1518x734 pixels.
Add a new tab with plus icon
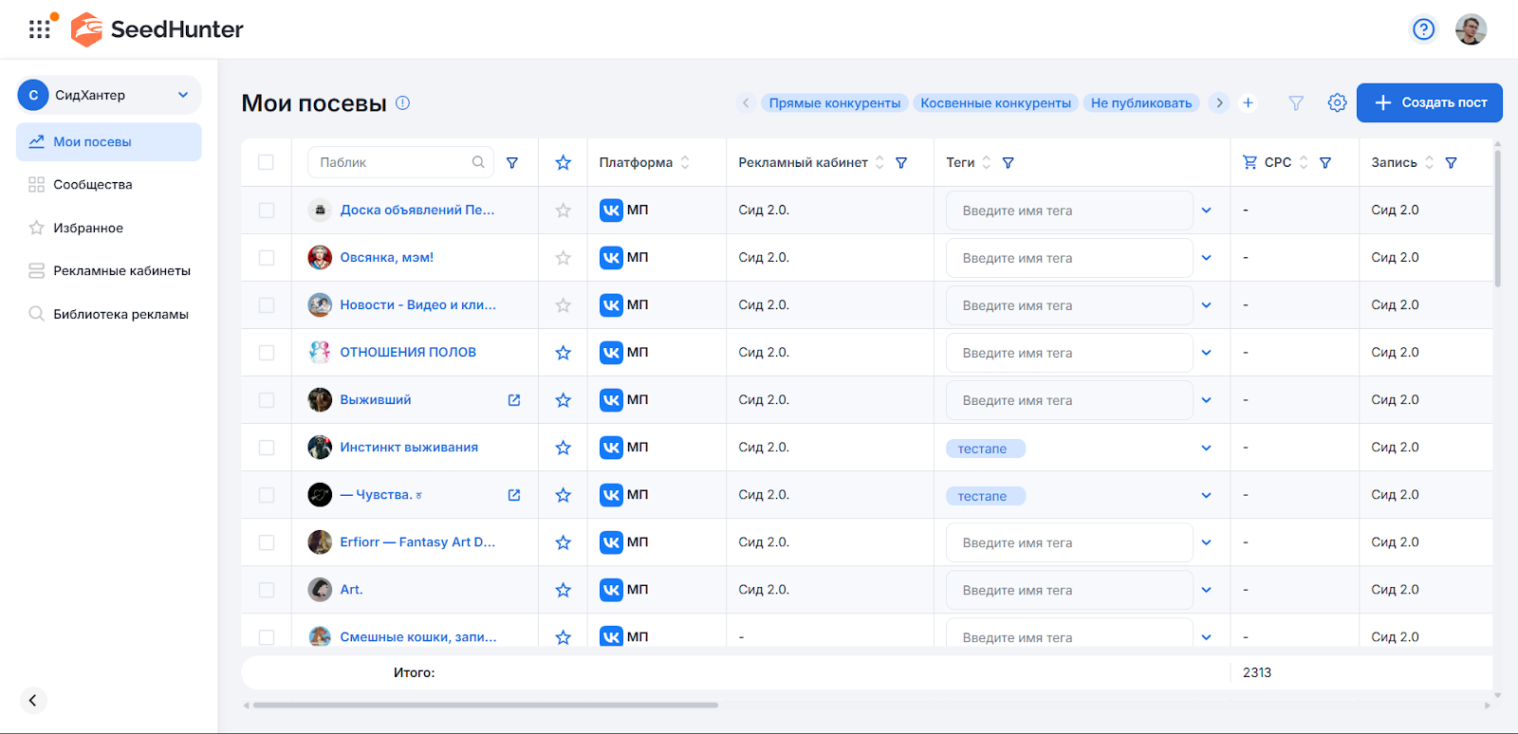pos(1248,102)
